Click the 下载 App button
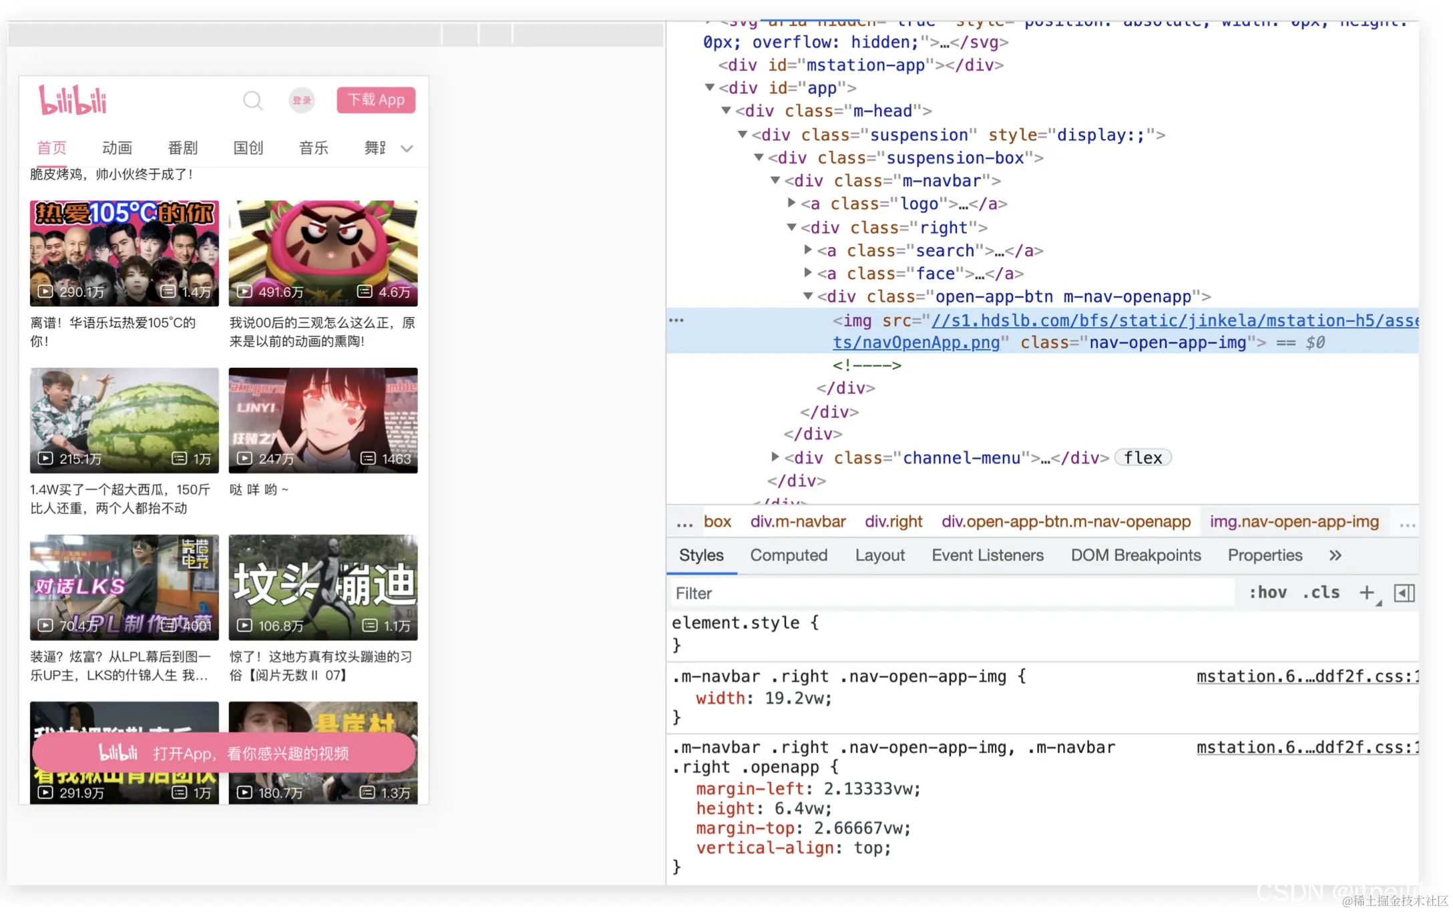This screenshot has width=1453, height=912. [x=376, y=100]
